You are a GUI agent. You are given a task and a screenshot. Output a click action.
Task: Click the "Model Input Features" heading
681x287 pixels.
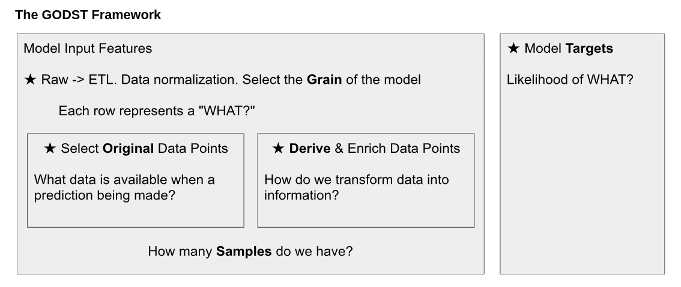click(x=88, y=49)
